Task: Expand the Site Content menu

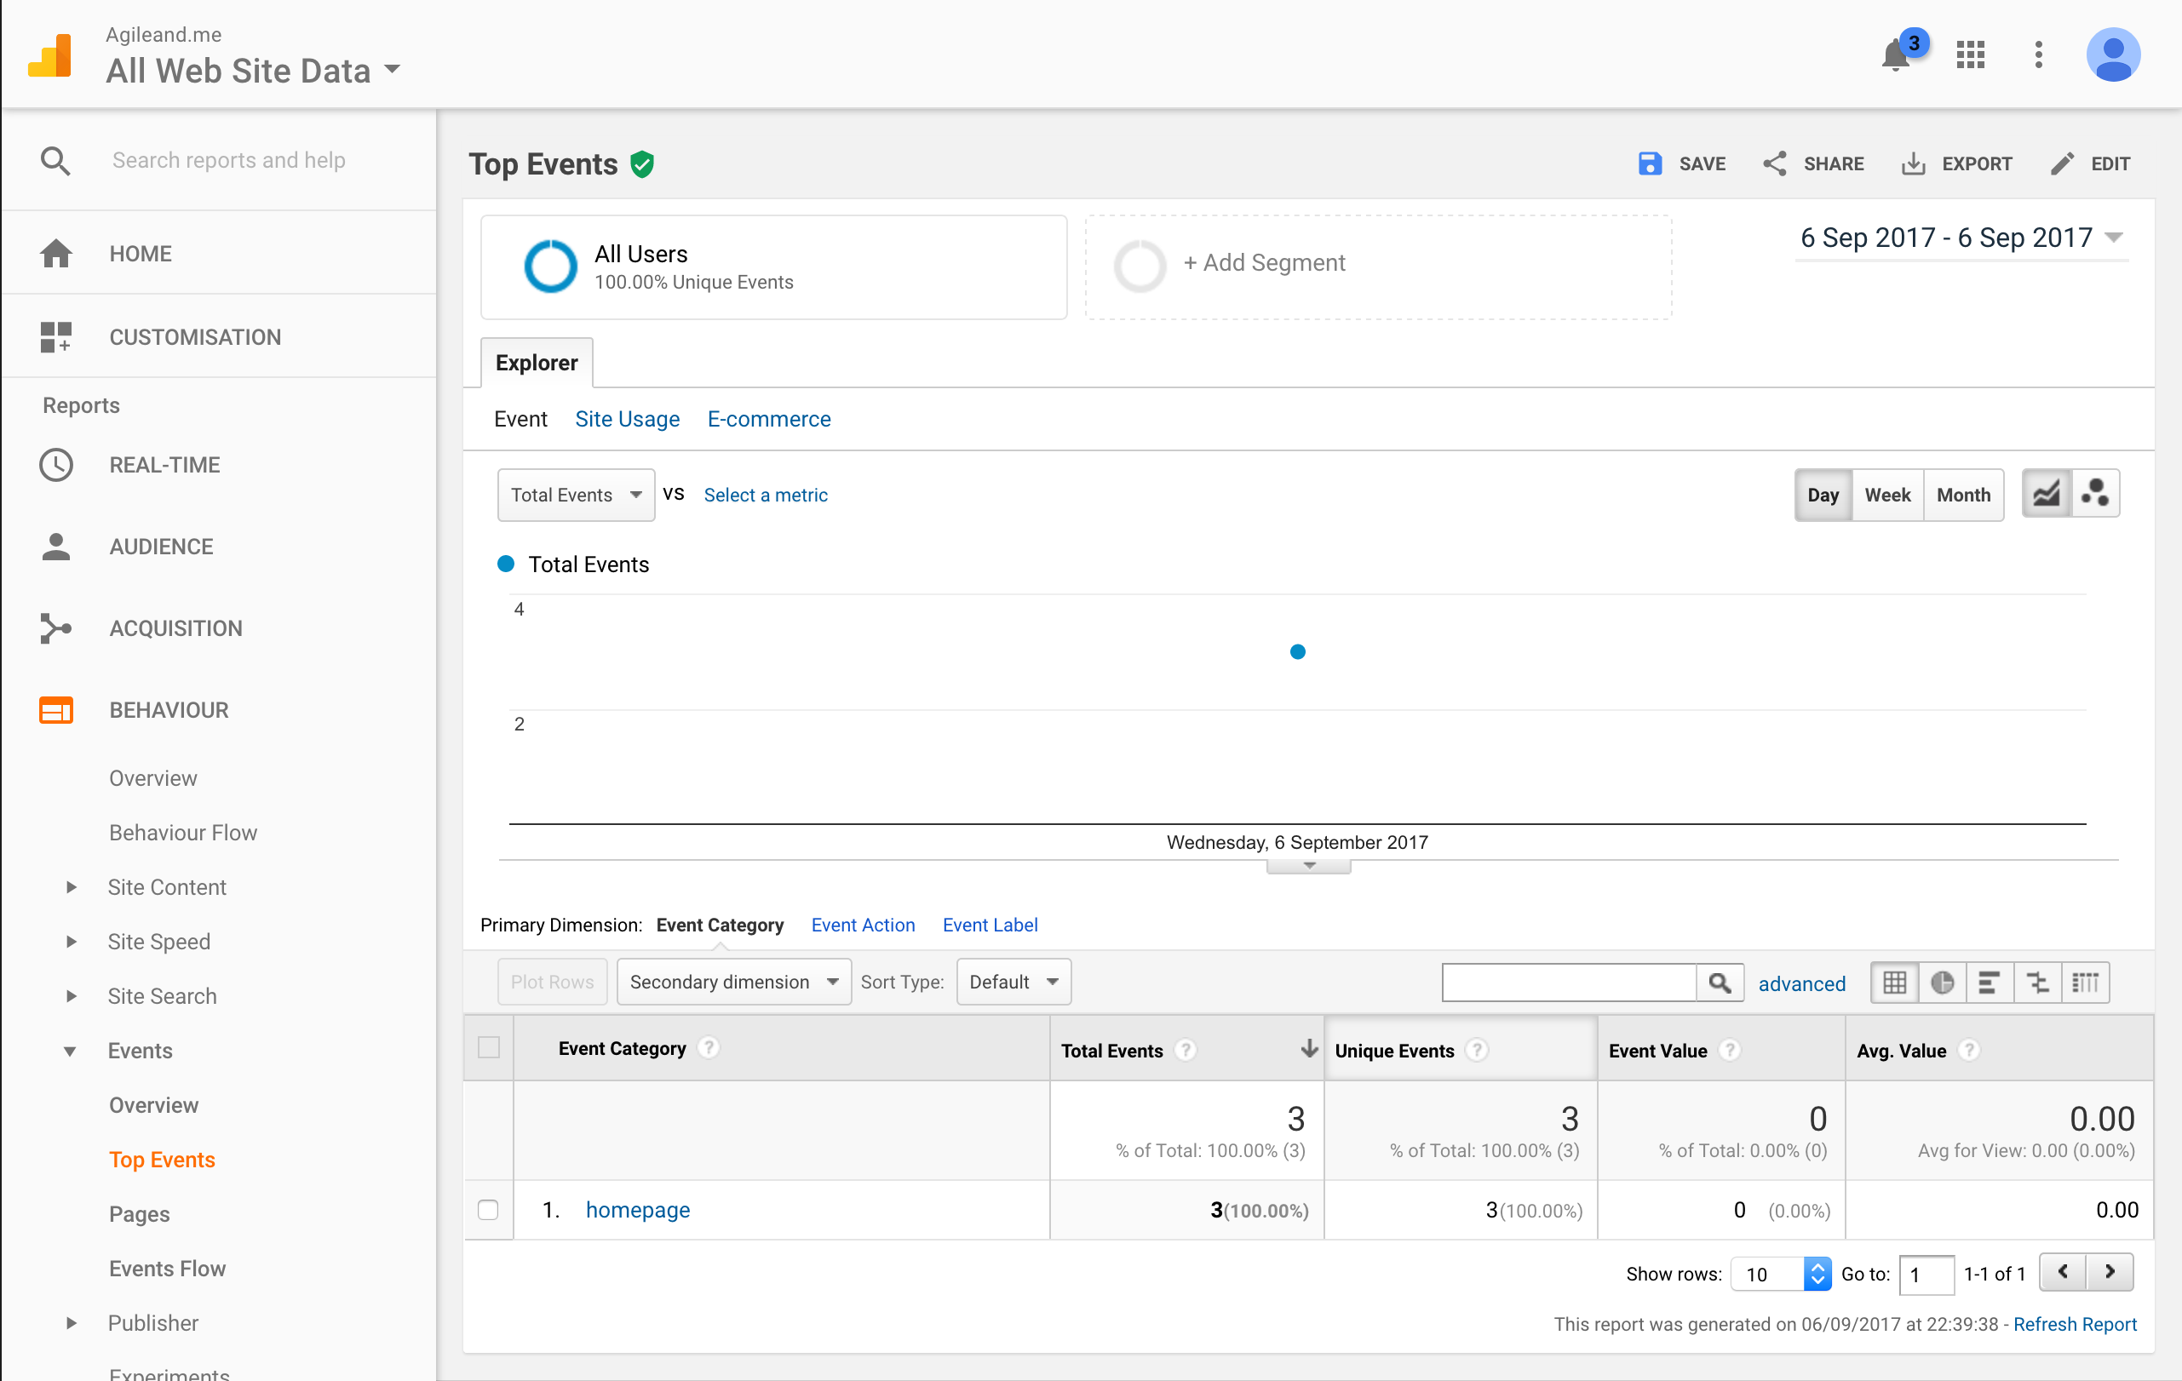Action: [x=71, y=887]
